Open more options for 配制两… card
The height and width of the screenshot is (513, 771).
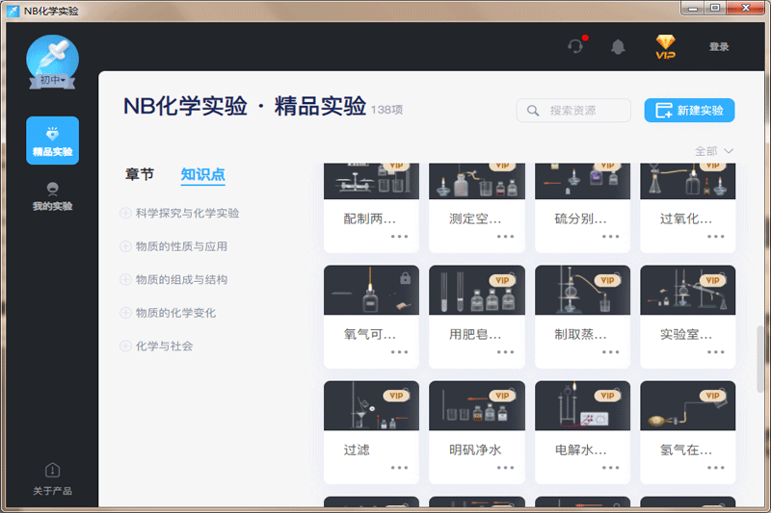(399, 237)
